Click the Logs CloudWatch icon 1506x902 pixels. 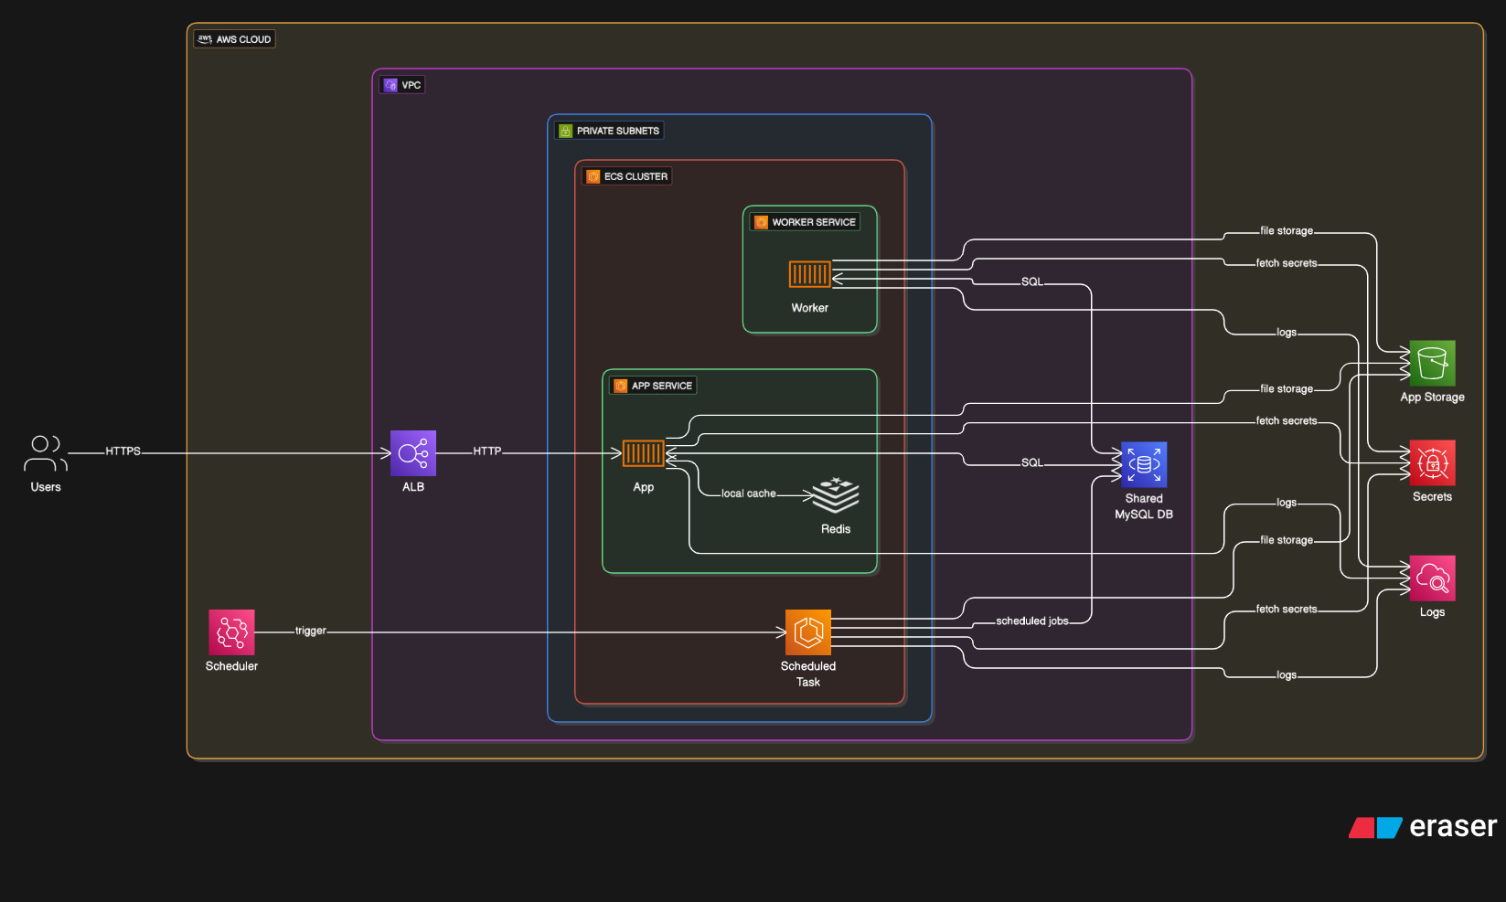coord(1432,578)
